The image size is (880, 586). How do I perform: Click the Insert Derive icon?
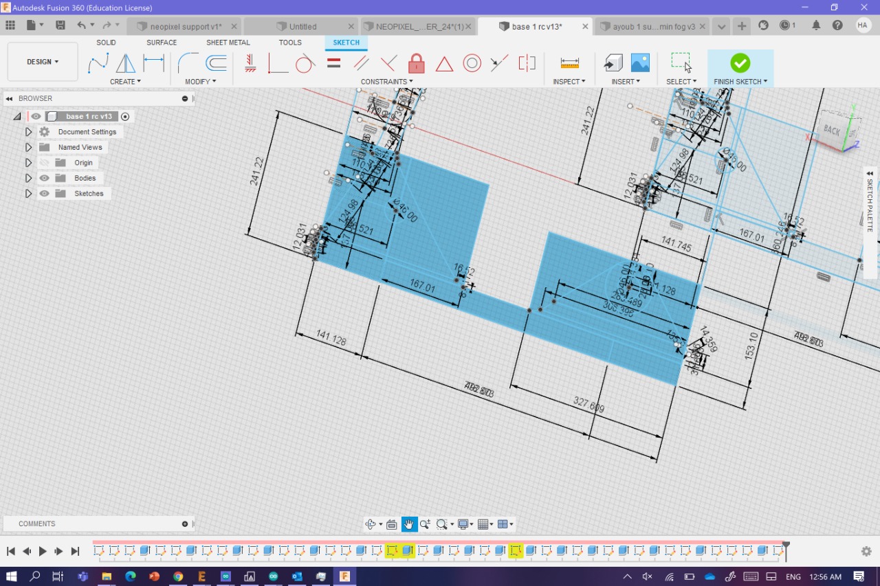pyautogui.click(x=613, y=63)
